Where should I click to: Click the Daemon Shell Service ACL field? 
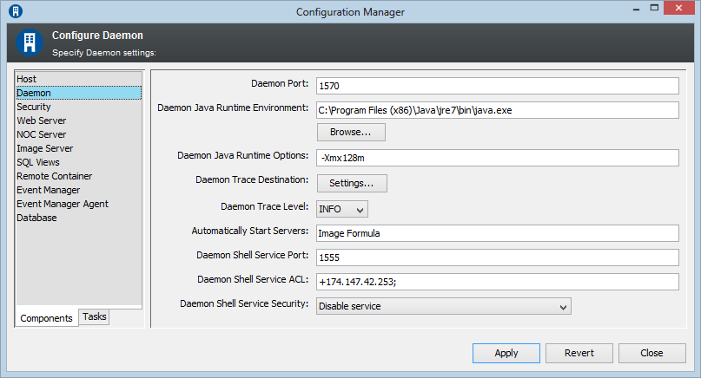(x=498, y=282)
